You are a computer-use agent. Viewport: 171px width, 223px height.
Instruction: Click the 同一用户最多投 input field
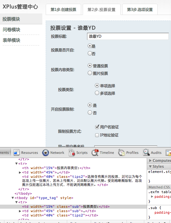coord(126,146)
